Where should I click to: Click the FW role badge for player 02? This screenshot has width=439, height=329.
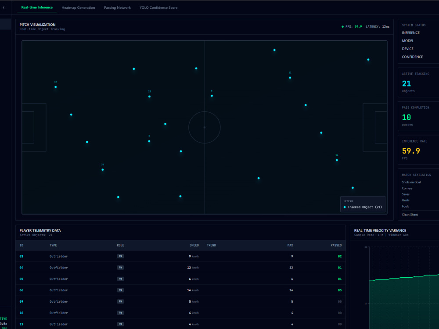tap(120, 256)
